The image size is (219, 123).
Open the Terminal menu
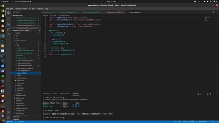(40, 9)
